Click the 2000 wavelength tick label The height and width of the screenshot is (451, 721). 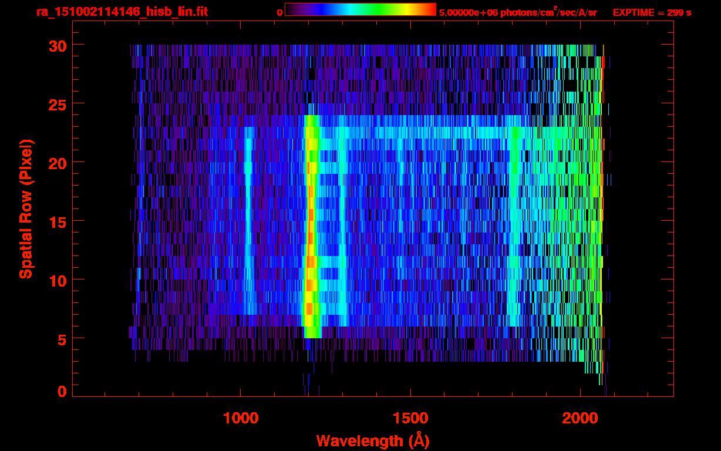coord(581,418)
